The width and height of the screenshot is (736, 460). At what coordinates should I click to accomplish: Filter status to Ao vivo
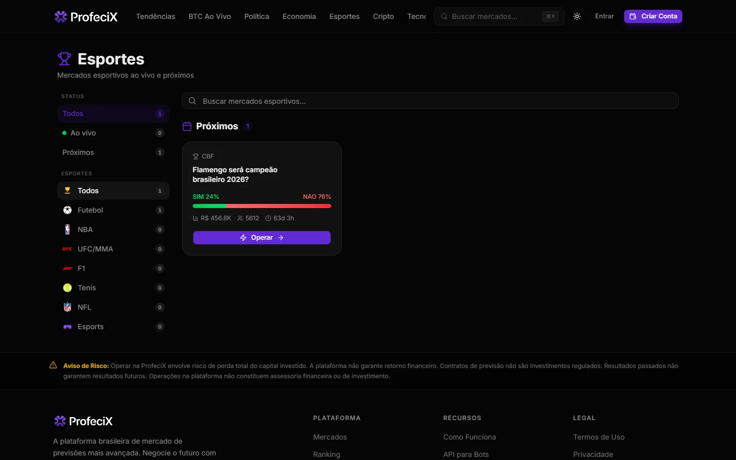(113, 133)
